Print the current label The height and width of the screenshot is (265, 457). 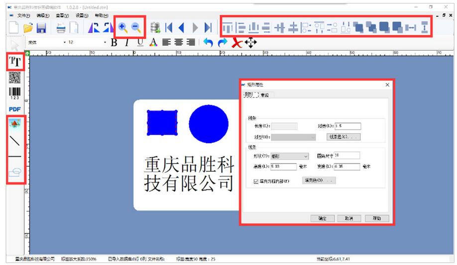coord(61,28)
